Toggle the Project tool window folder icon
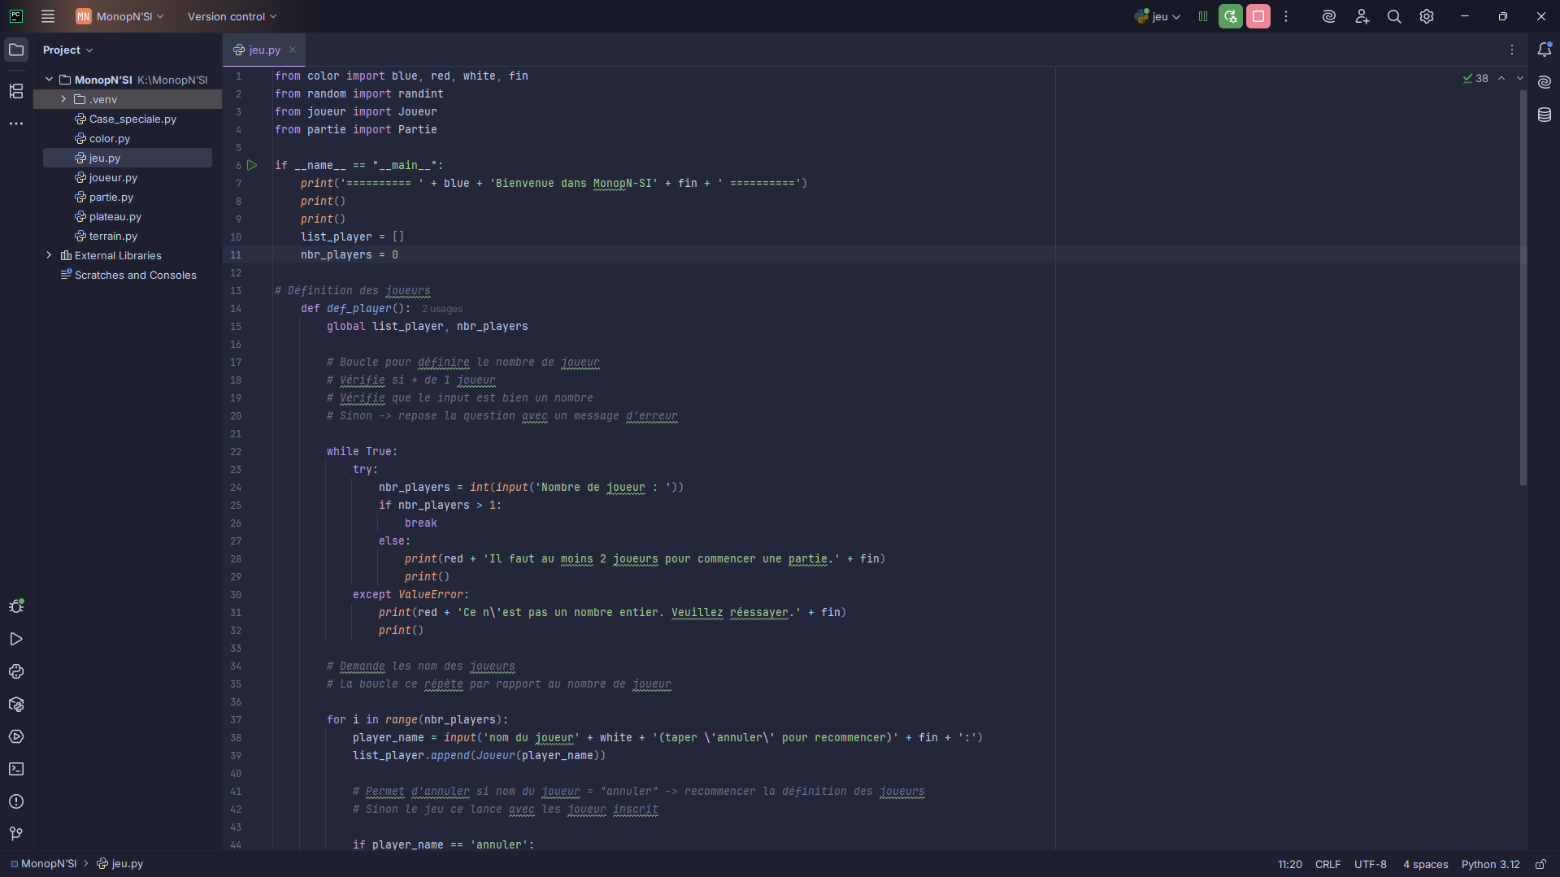This screenshot has width=1560, height=877. [16, 50]
